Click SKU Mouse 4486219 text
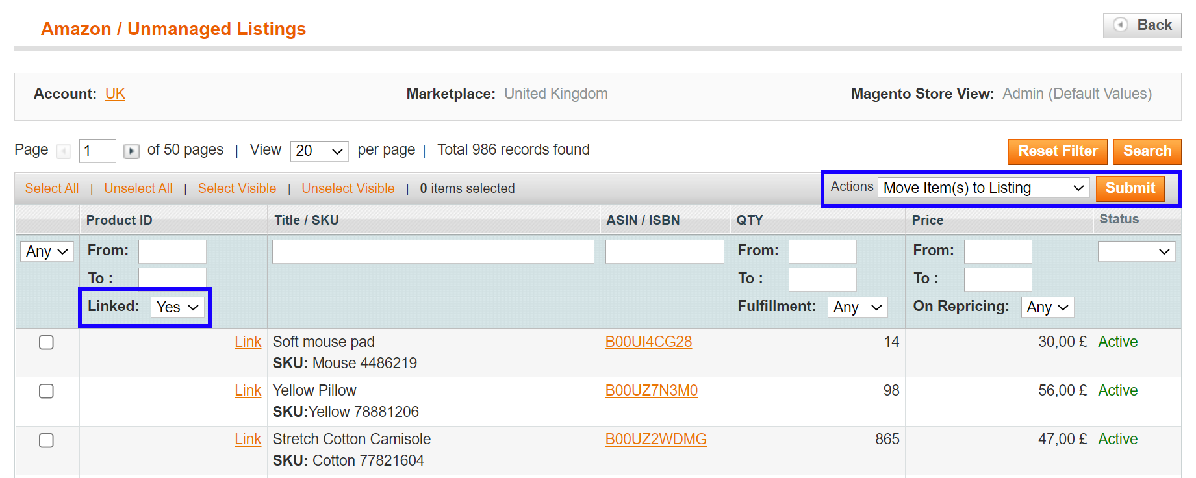 [345, 363]
